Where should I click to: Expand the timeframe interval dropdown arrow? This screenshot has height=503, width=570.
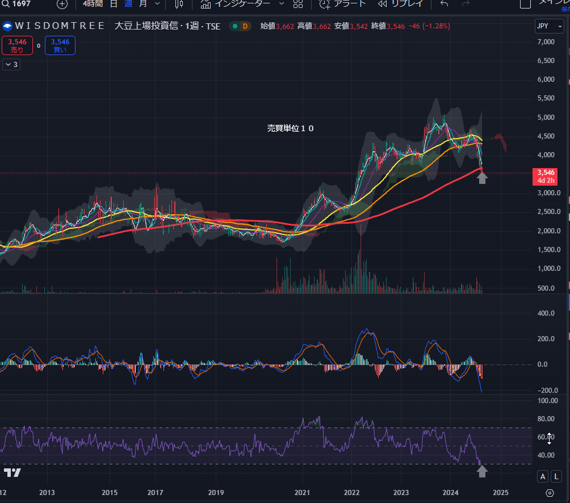click(x=157, y=3)
